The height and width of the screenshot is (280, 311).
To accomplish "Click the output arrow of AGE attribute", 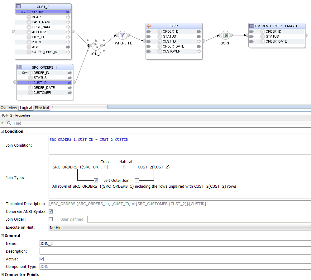I will [68, 47].
